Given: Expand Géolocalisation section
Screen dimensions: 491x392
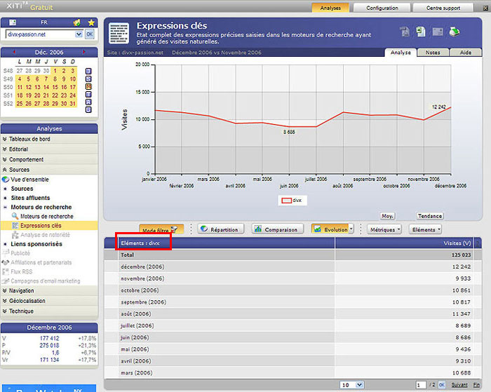Looking at the screenshot, I should (x=49, y=301).
